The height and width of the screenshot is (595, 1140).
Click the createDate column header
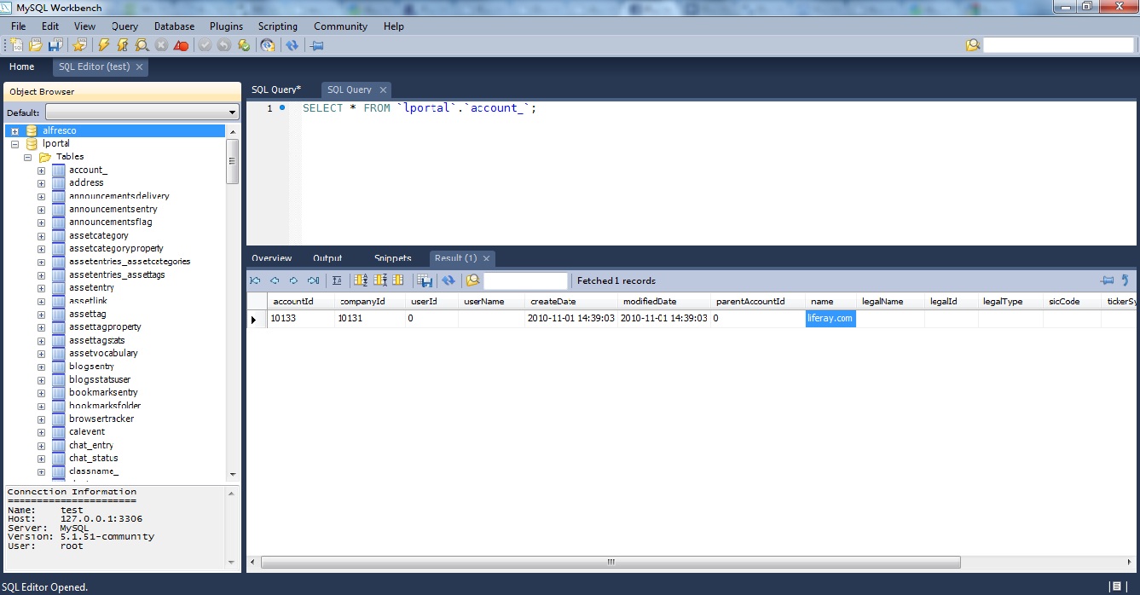pyautogui.click(x=570, y=302)
